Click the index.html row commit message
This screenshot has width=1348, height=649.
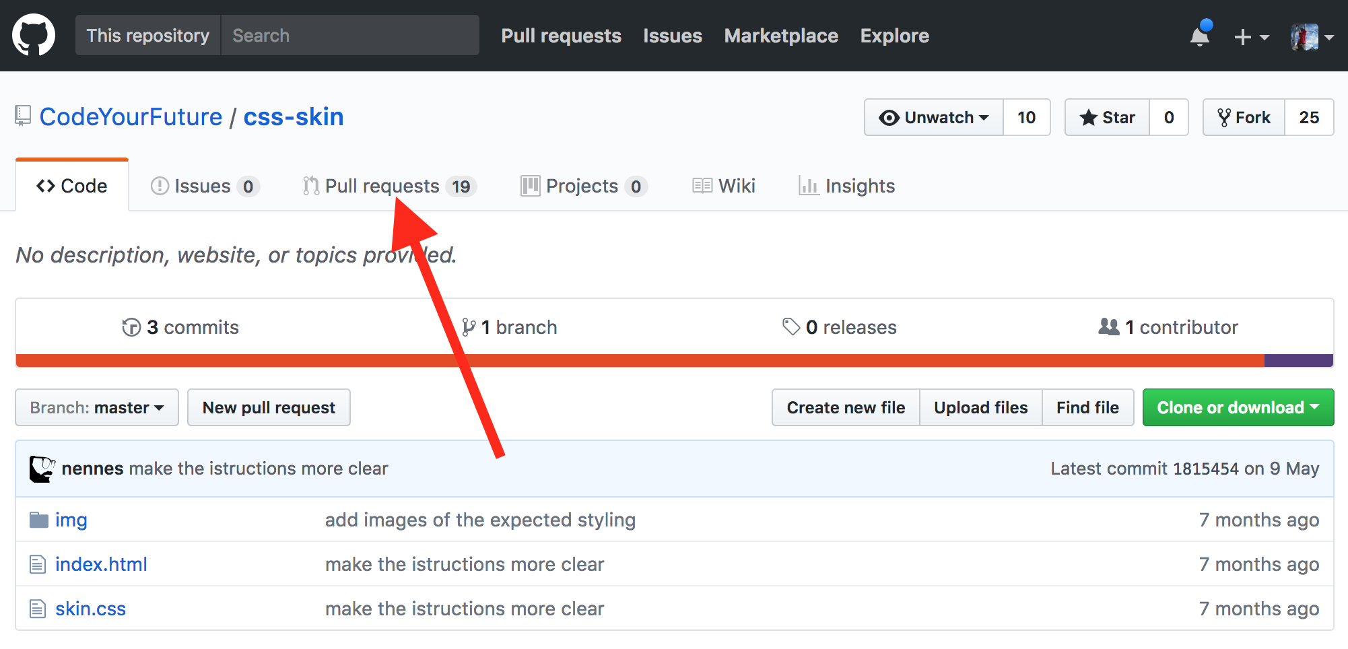pyautogui.click(x=465, y=564)
